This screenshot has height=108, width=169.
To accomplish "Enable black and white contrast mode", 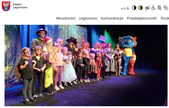I will click(134, 8).
